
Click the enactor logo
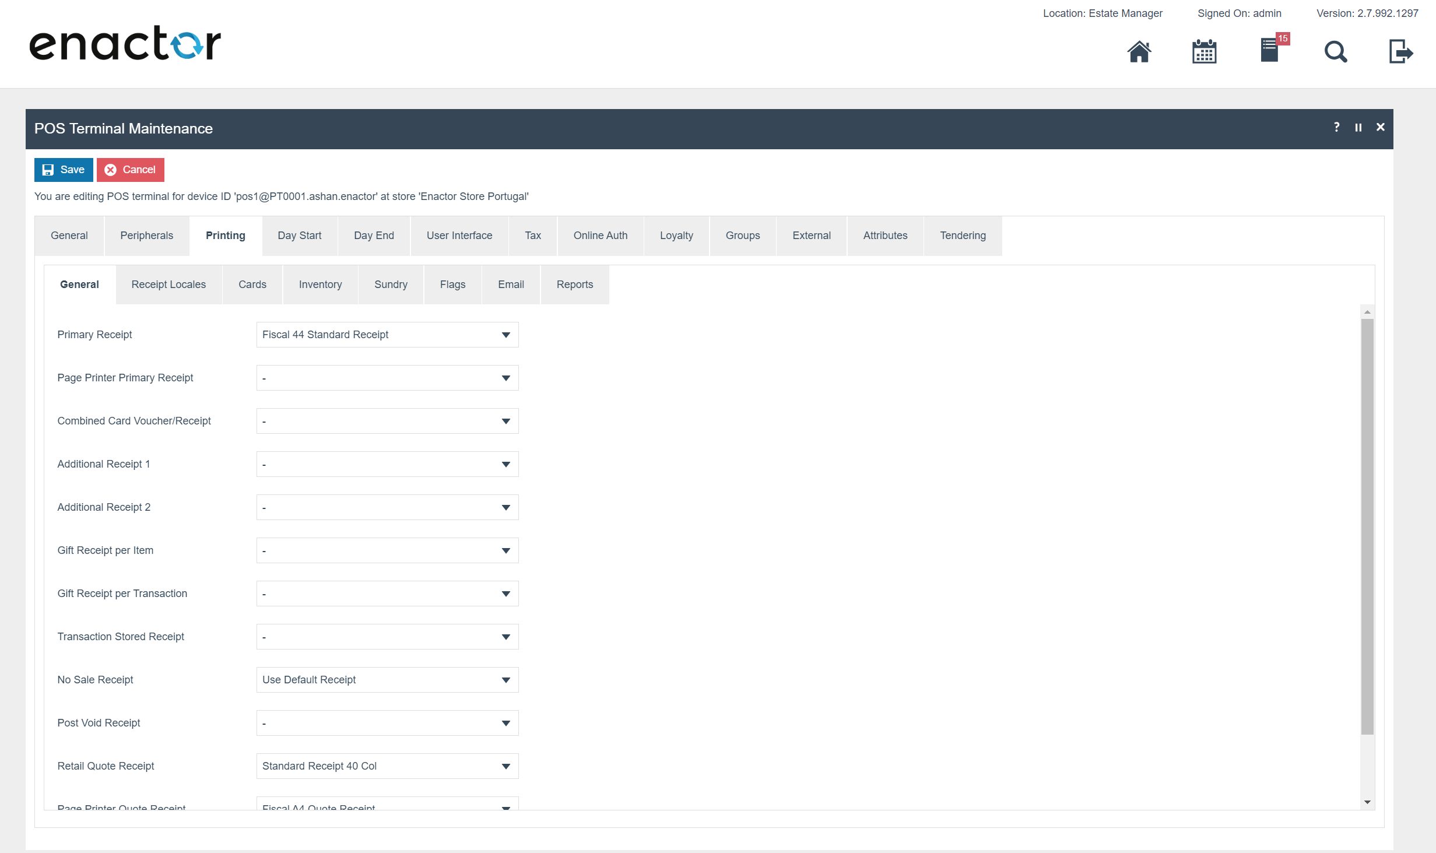(125, 43)
